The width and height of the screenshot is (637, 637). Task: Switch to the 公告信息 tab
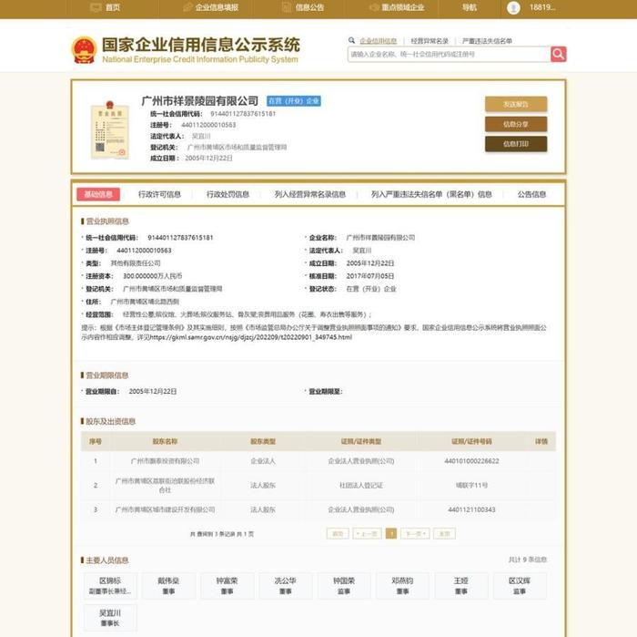[x=531, y=194]
